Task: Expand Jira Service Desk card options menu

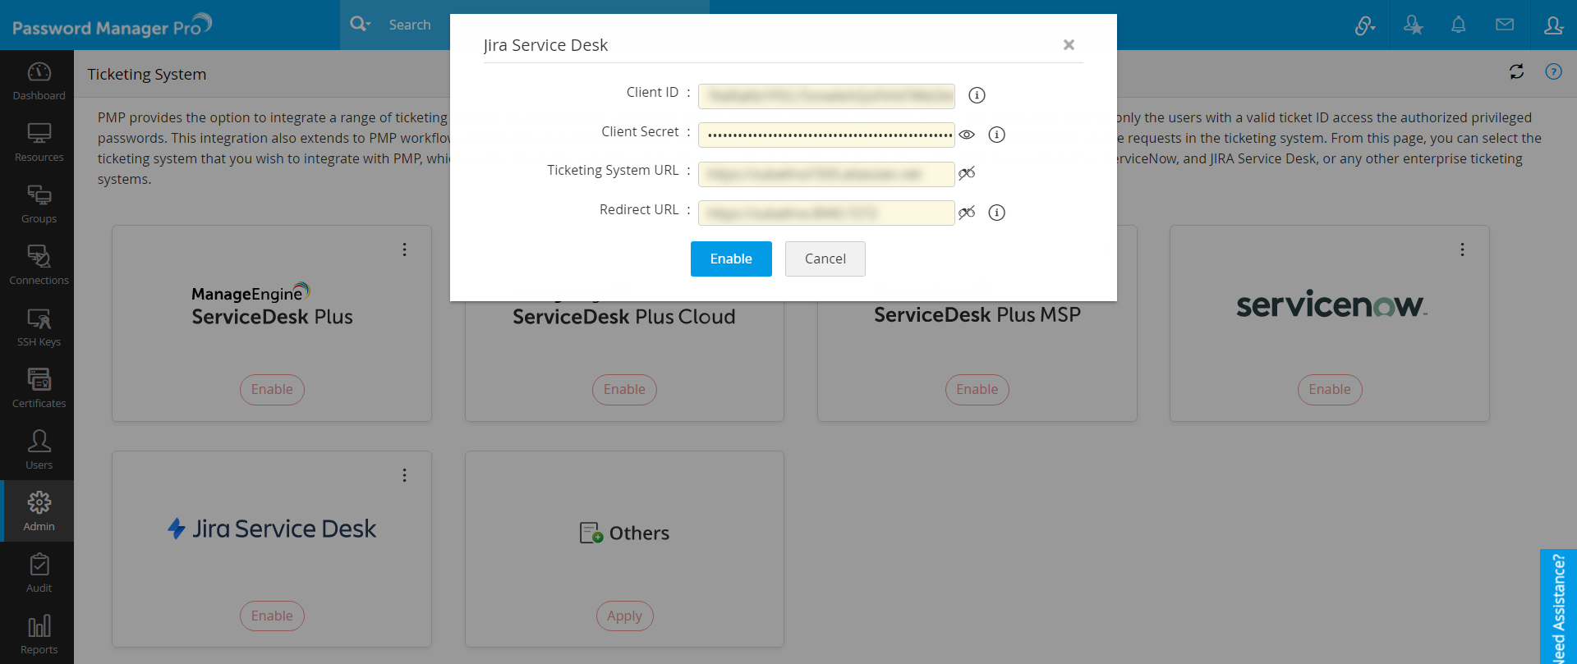Action: (x=404, y=475)
